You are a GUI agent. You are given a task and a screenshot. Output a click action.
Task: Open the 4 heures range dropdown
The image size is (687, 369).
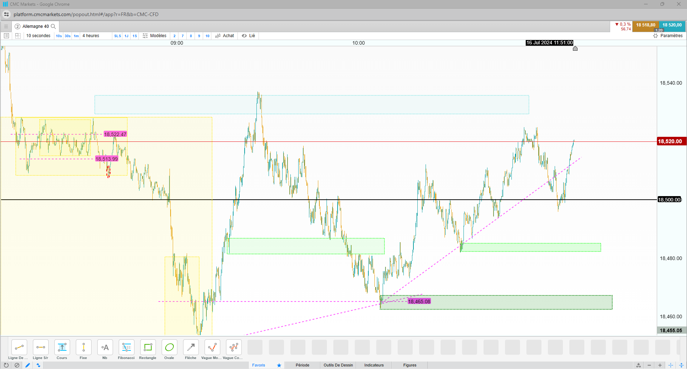91,36
